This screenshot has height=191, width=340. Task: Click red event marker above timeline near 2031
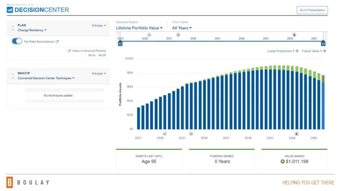[178, 34]
